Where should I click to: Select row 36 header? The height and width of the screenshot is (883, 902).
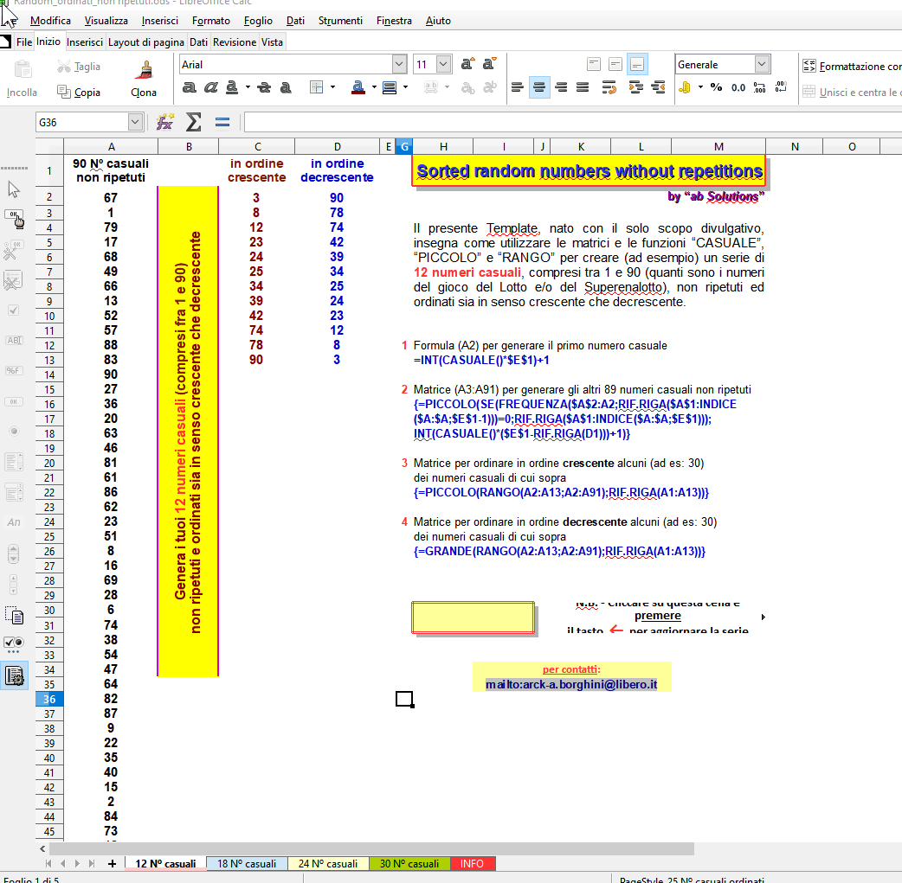click(x=49, y=699)
